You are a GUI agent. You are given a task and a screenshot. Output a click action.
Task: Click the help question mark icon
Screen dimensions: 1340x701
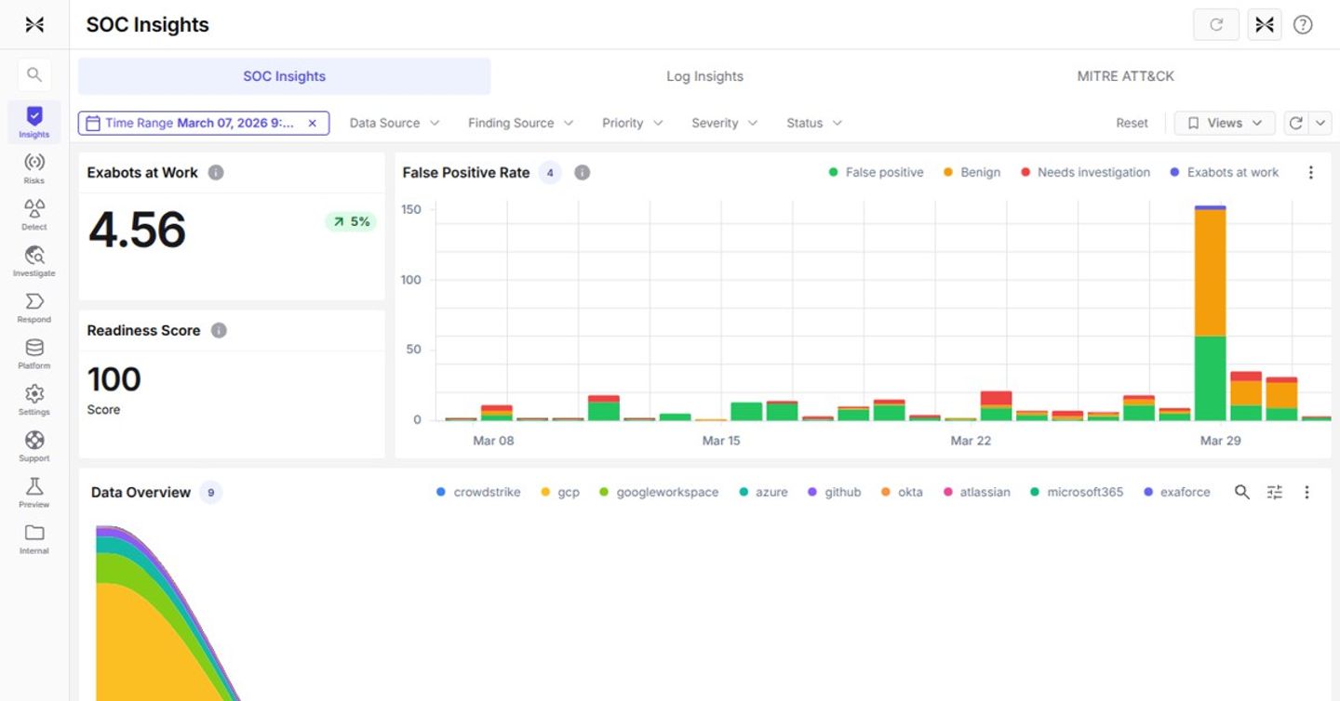coord(1303,25)
